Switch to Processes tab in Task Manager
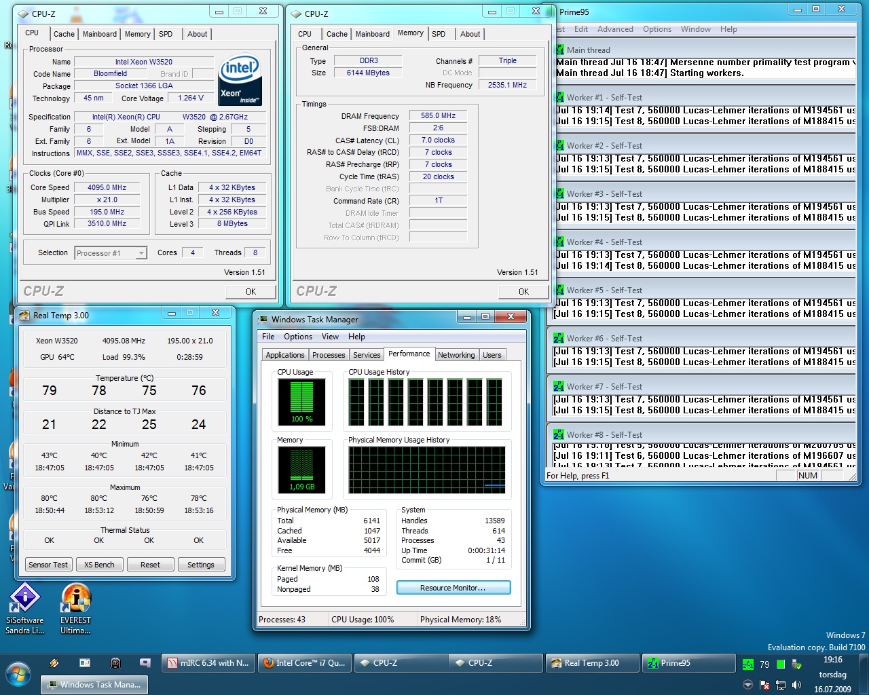The height and width of the screenshot is (695, 869). 329,355
